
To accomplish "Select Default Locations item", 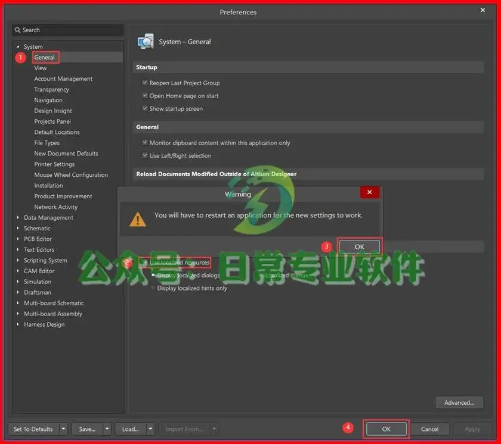I will pyautogui.click(x=57, y=132).
